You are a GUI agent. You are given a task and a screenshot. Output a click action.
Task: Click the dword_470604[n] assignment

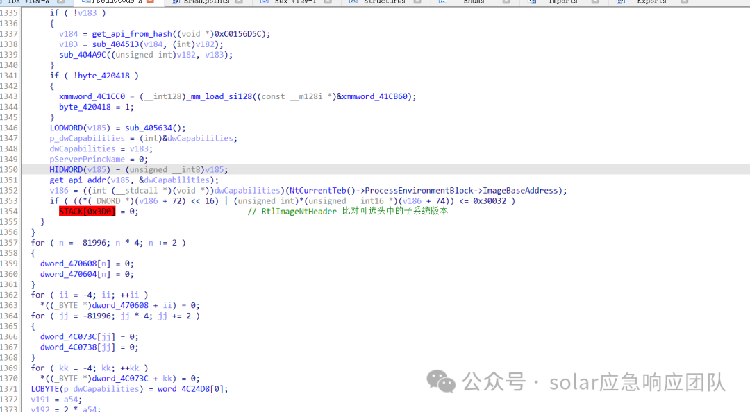87,275
